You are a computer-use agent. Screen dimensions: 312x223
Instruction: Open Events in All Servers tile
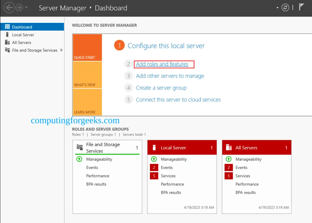(241, 167)
